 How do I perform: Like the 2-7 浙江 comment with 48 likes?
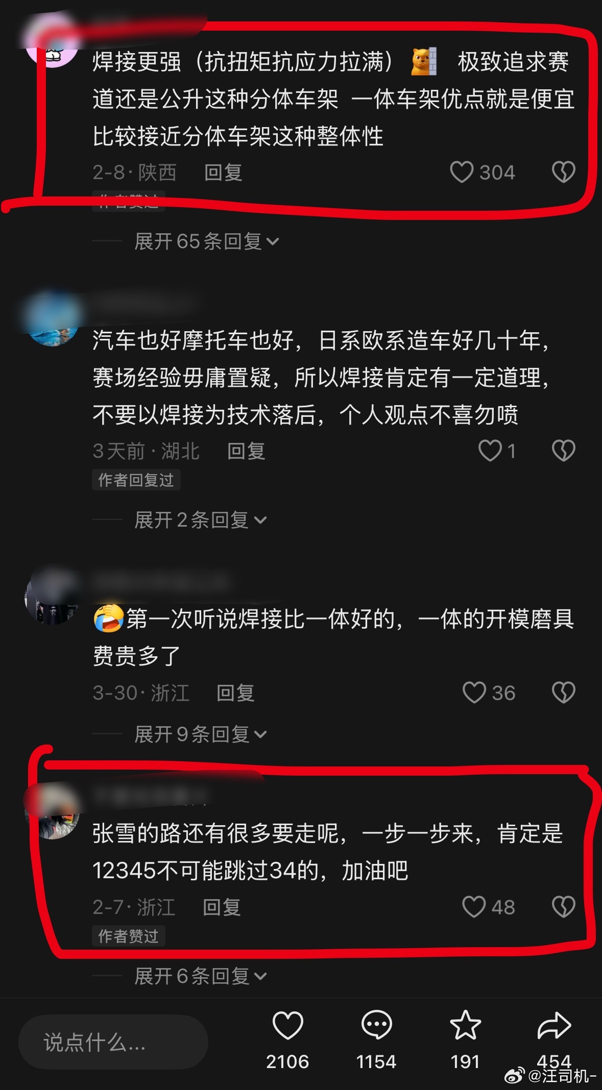tap(474, 907)
